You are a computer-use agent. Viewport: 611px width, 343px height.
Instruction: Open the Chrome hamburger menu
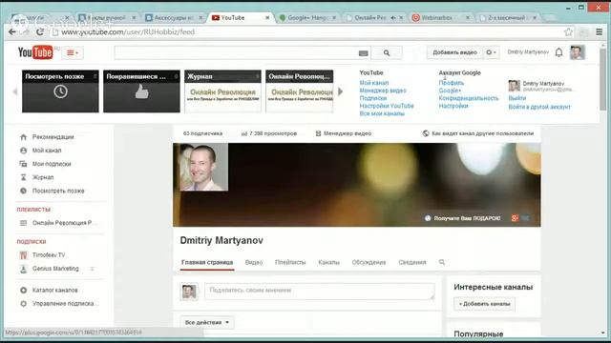pyautogui.click(x=599, y=31)
